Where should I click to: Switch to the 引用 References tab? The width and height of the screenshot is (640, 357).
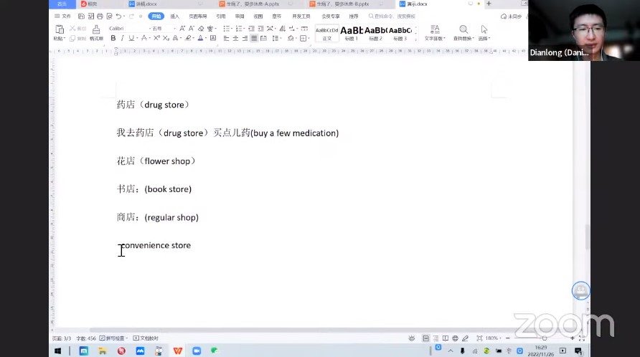221,16
